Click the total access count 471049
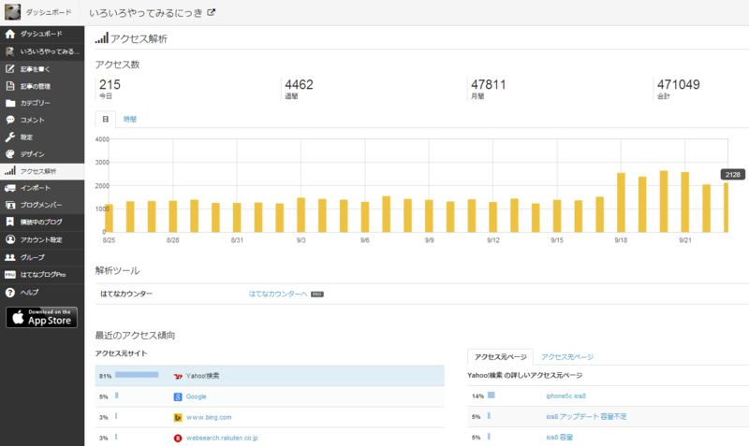749x446 pixels. point(678,84)
